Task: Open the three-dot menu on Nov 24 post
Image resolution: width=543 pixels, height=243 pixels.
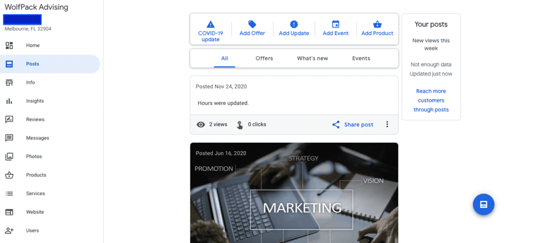Action: click(x=387, y=125)
